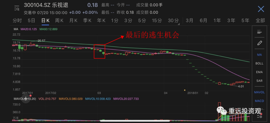This screenshot has height=123, width=270.
Task: Switch to 1分 minute chart
Action: pyautogui.click(x=115, y=21)
